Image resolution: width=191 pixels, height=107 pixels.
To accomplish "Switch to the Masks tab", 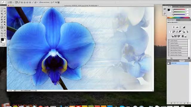I will (178, 20).
